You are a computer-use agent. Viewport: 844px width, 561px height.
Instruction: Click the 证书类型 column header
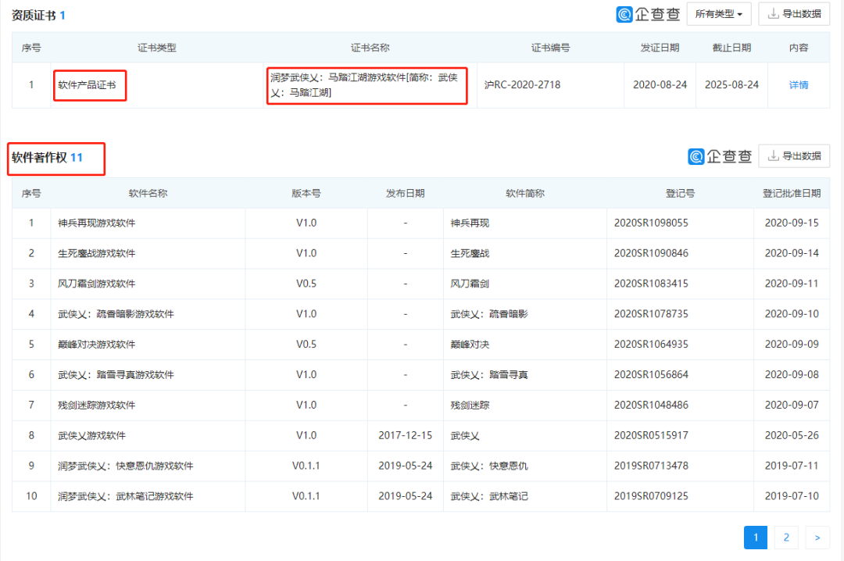click(156, 48)
